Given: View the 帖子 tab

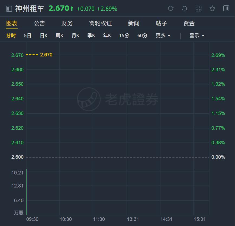Looking at the screenshot, I should (162, 23).
